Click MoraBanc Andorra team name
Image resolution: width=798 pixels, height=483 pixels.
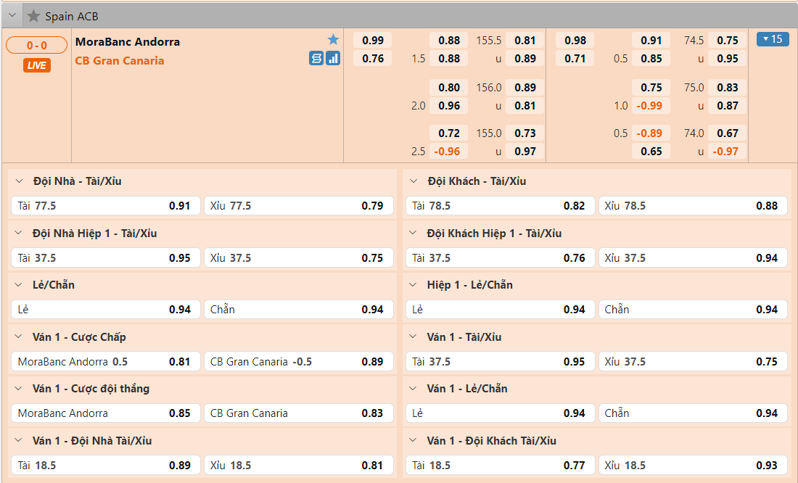pyautogui.click(x=128, y=42)
